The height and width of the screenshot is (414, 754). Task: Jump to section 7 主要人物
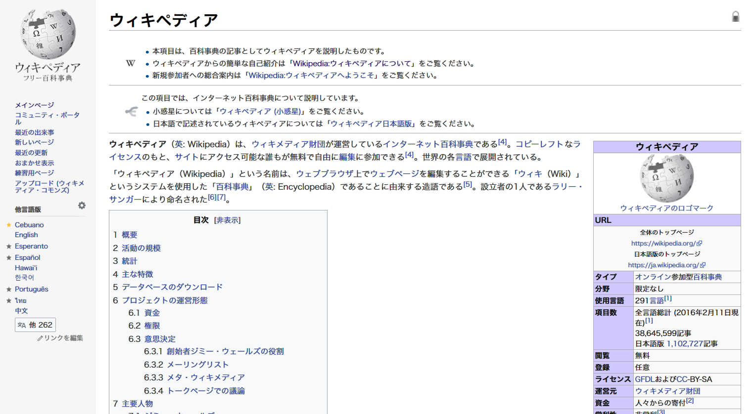[x=138, y=404]
